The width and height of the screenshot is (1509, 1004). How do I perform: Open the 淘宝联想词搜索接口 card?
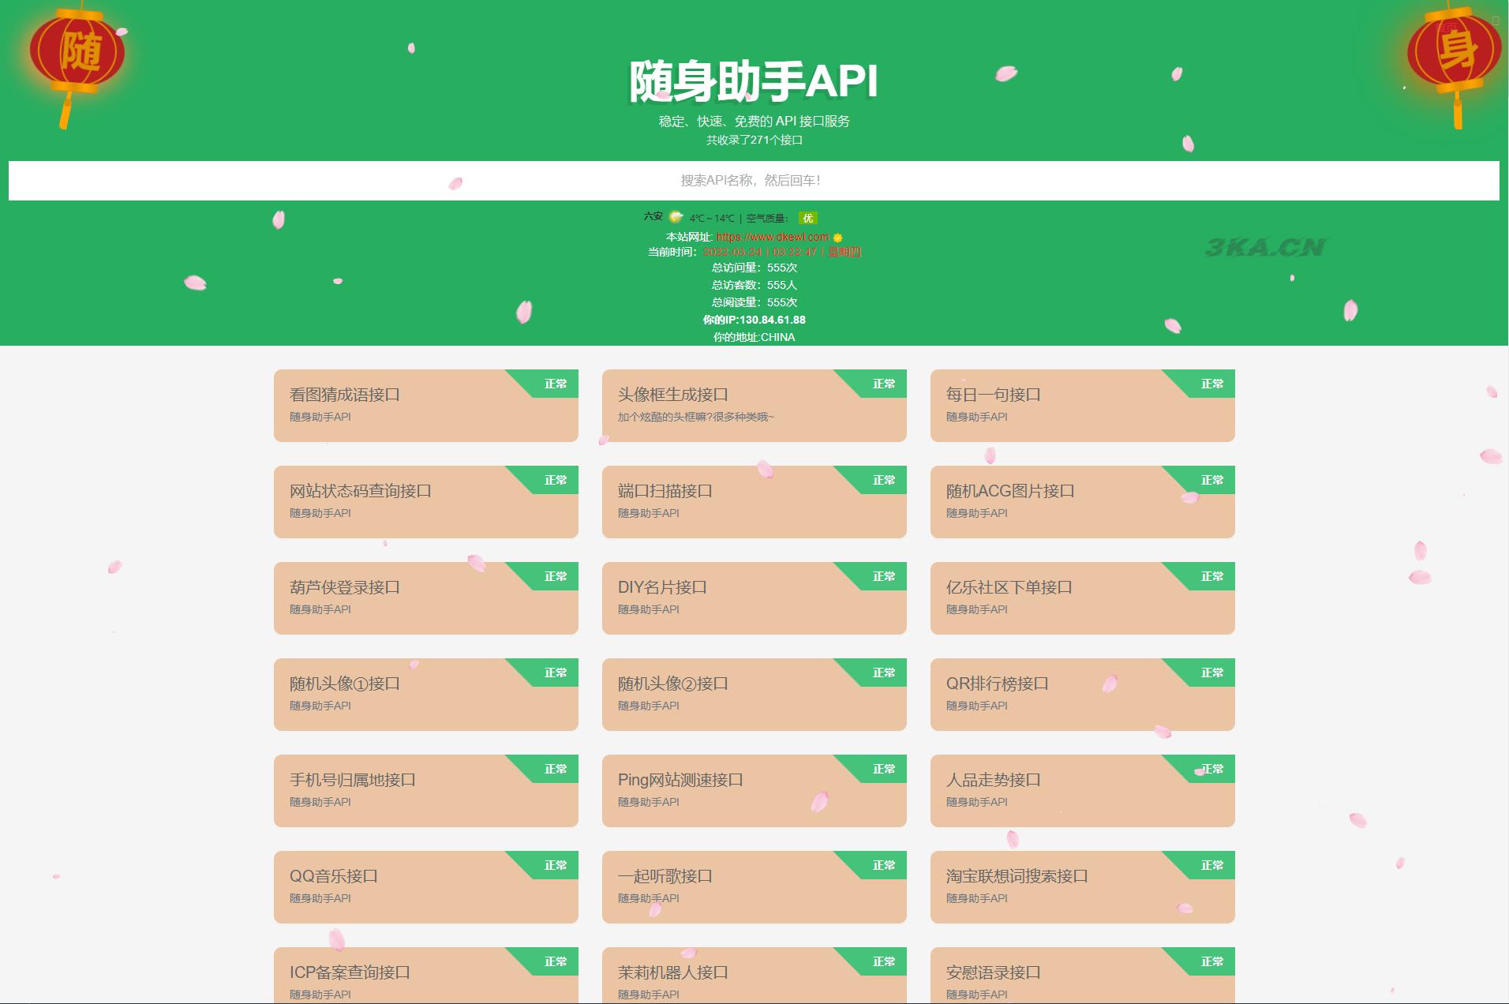pyautogui.click(x=1082, y=887)
